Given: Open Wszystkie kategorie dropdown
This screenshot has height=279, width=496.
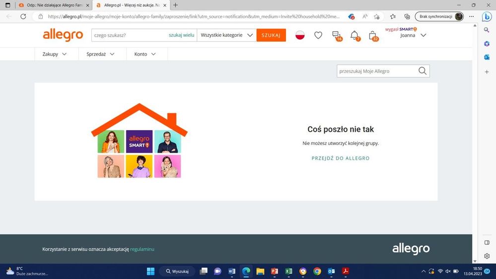Looking at the screenshot, I should tap(226, 35).
